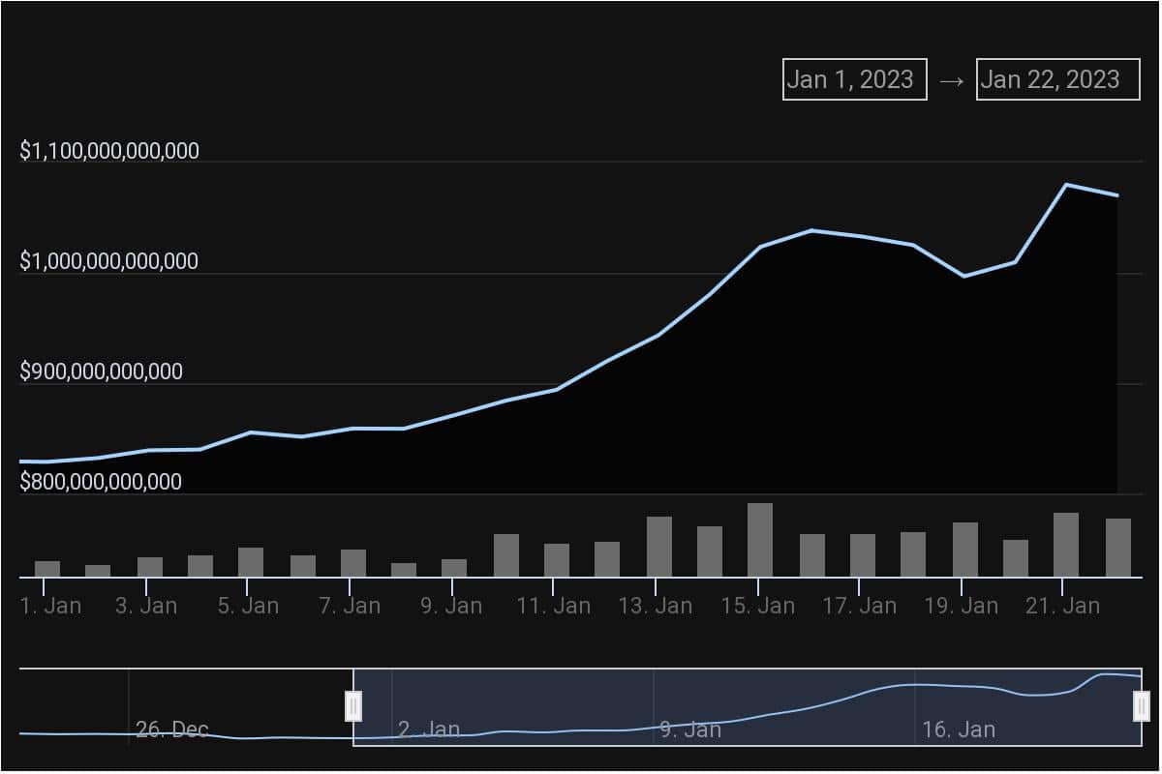Click the 17. Jan axis label

(x=860, y=607)
